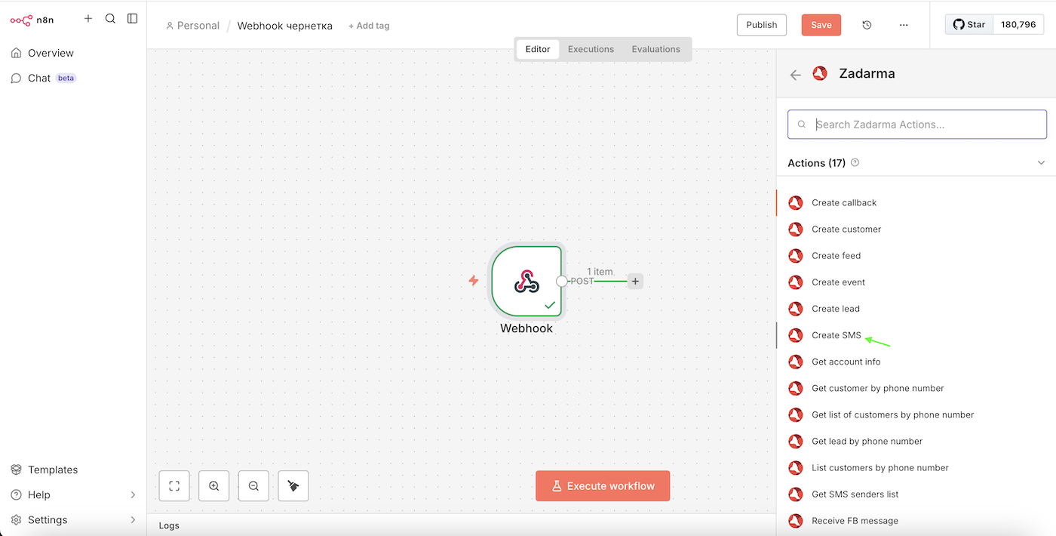Open the three-dots more options menu

tap(904, 25)
